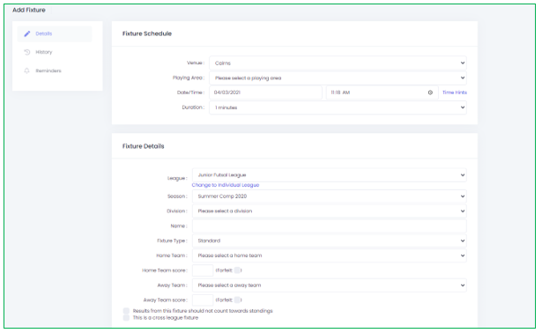Open the Division dropdown
Viewport: 542px width, 333px height.
pos(329,211)
